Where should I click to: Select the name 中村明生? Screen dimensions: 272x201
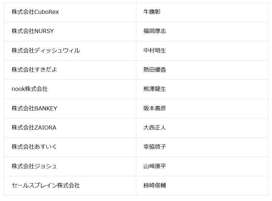coord(155,50)
